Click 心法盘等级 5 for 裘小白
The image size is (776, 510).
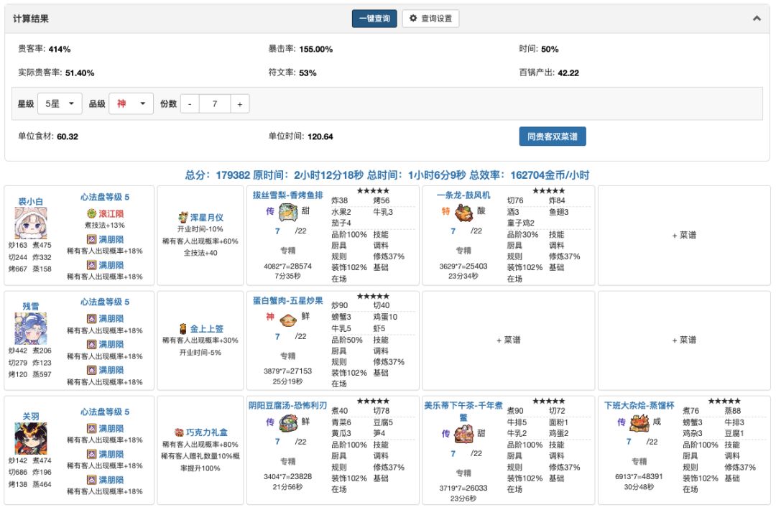(x=105, y=197)
